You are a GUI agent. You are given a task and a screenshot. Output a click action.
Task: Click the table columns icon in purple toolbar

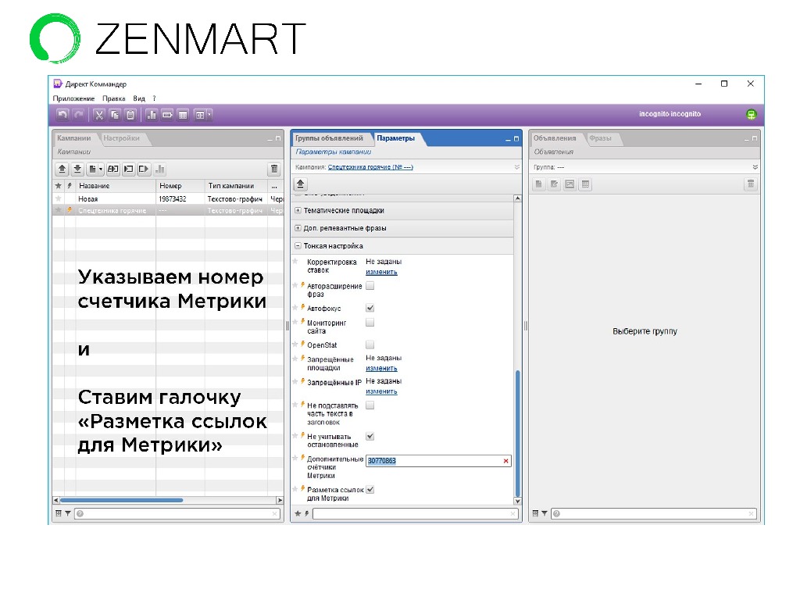pos(183,115)
